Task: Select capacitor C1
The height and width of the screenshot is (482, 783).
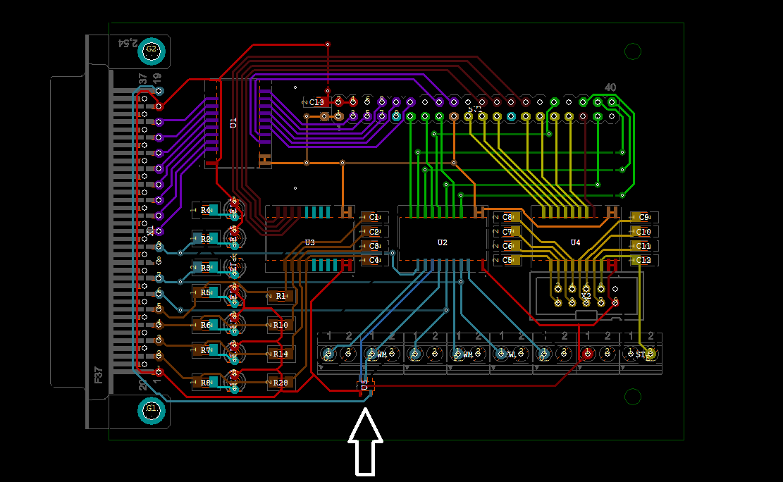Action: (374, 217)
